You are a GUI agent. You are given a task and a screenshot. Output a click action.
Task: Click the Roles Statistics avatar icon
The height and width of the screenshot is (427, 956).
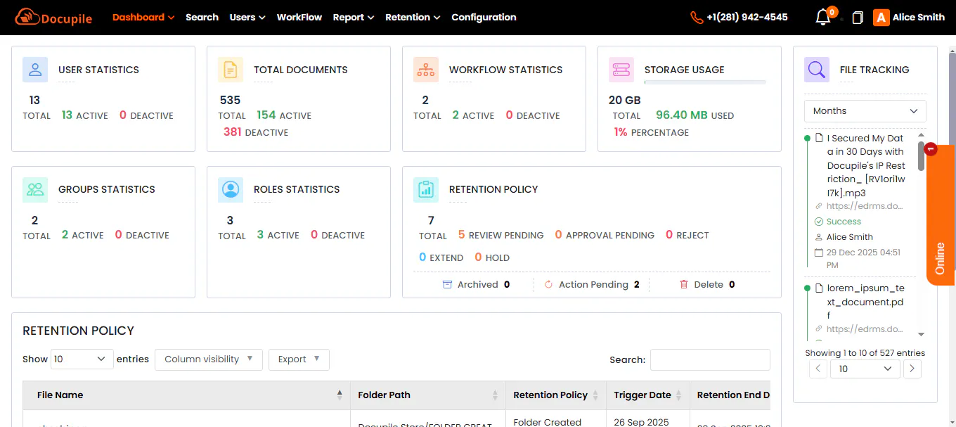[231, 189]
